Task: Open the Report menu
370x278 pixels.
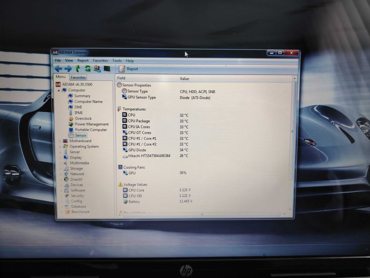Action: [x=83, y=60]
